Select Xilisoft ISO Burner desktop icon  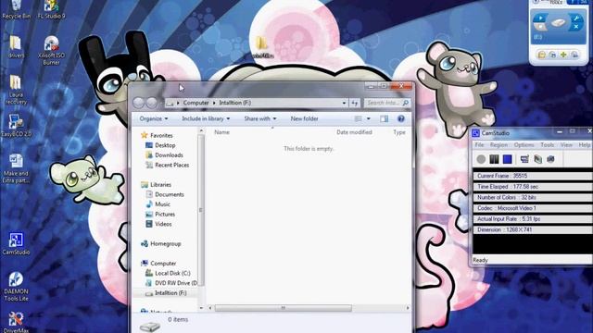[x=52, y=51]
